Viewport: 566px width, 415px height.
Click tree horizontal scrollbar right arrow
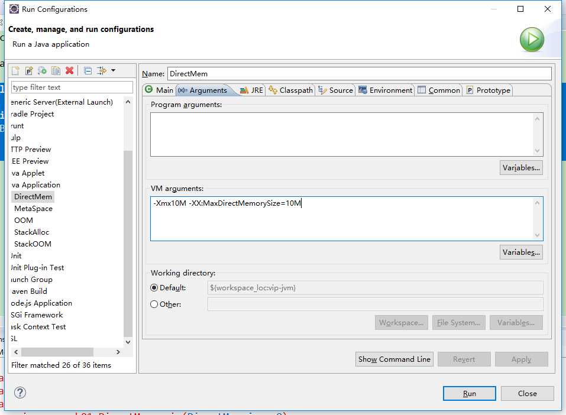(x=118, y=352)
